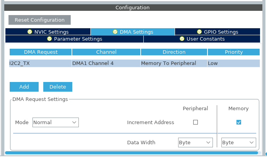
Task: Open the Peripheral Data Width Byte dropdown
Action: pos(196,143)
